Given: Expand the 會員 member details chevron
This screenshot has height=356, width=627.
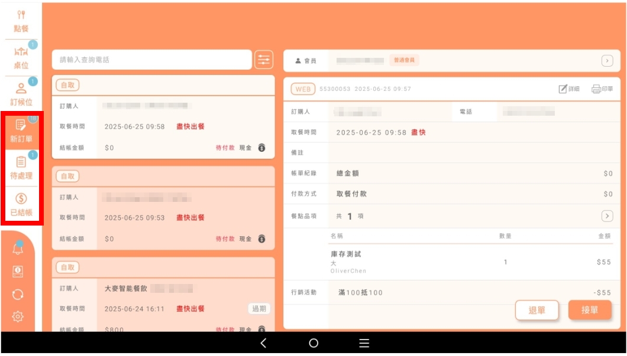Looking at the screenshot, I should click(x=607, y=61).
